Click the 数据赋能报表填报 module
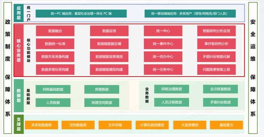264x137 pixels. 109,57
